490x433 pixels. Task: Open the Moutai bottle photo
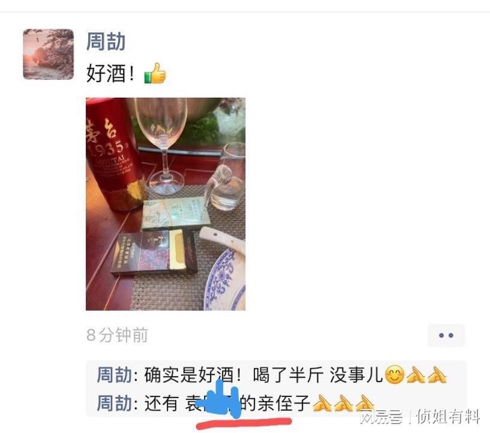tap(166, 204)
